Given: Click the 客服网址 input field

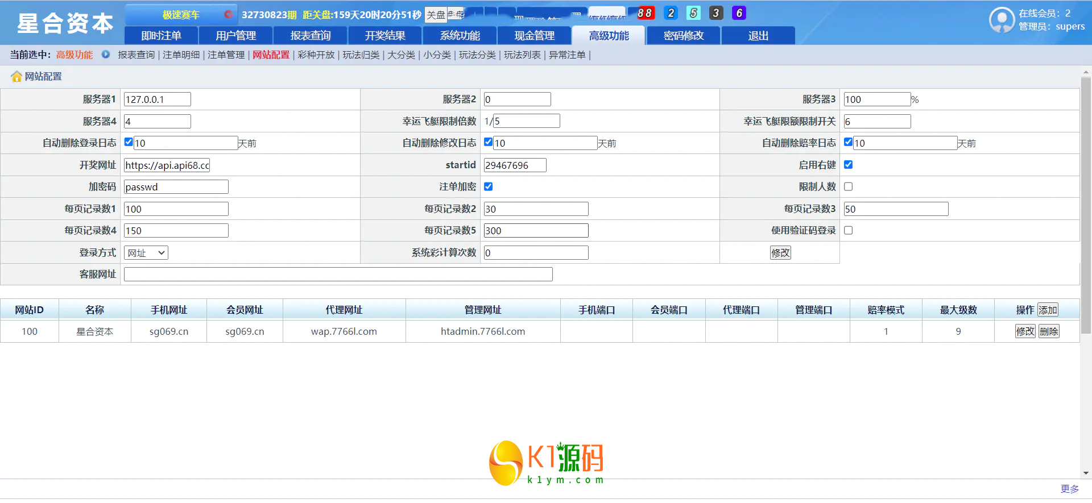Looking at the screenshot, I should tap(338, 275).
